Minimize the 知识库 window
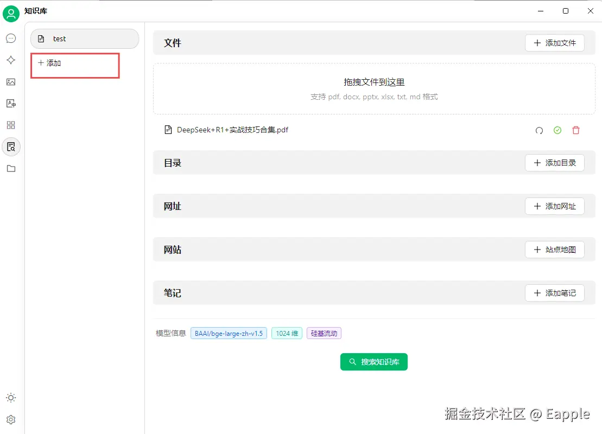The image size is (602, 434). point(541,11)
